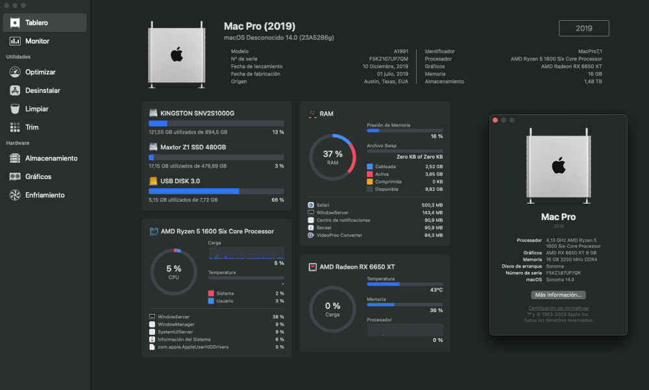Click the Mac Pro image in About window

pyautogui.click(x=558, y=166)
